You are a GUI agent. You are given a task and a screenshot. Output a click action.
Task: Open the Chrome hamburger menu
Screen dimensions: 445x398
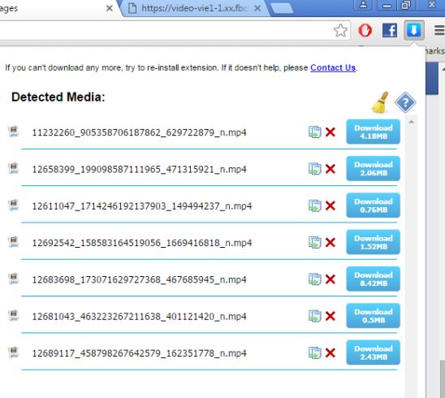pyautogui.click(x=439, y=30)
